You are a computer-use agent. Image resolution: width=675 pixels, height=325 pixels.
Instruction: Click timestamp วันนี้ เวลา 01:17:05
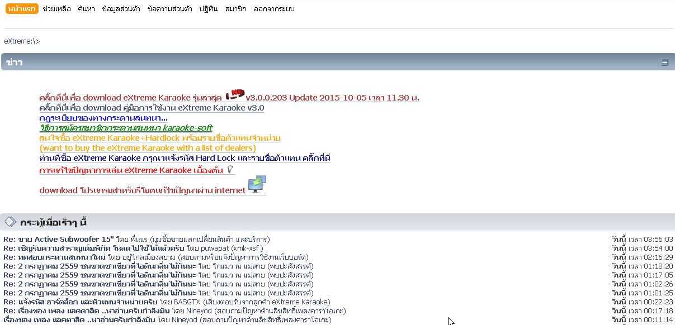point(642,275)
